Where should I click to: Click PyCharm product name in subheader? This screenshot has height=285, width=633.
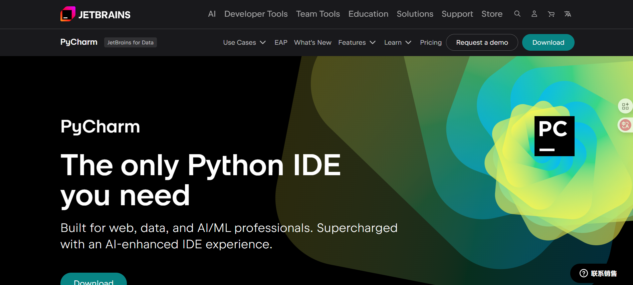click(79, 42)
